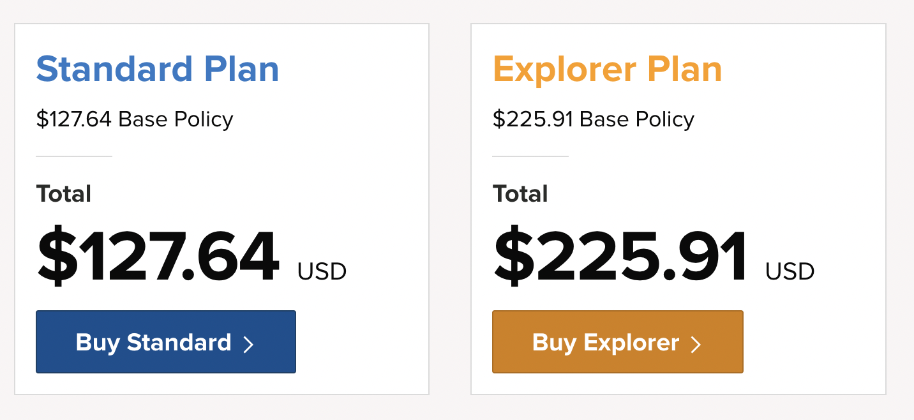Click the Total label in Explorer card

pyautogui.click(x=520, y=193)
